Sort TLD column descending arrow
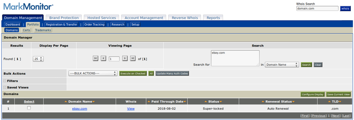Image resolution: width=354 pixels, height=120 pixels. click(x=340, y=101)
